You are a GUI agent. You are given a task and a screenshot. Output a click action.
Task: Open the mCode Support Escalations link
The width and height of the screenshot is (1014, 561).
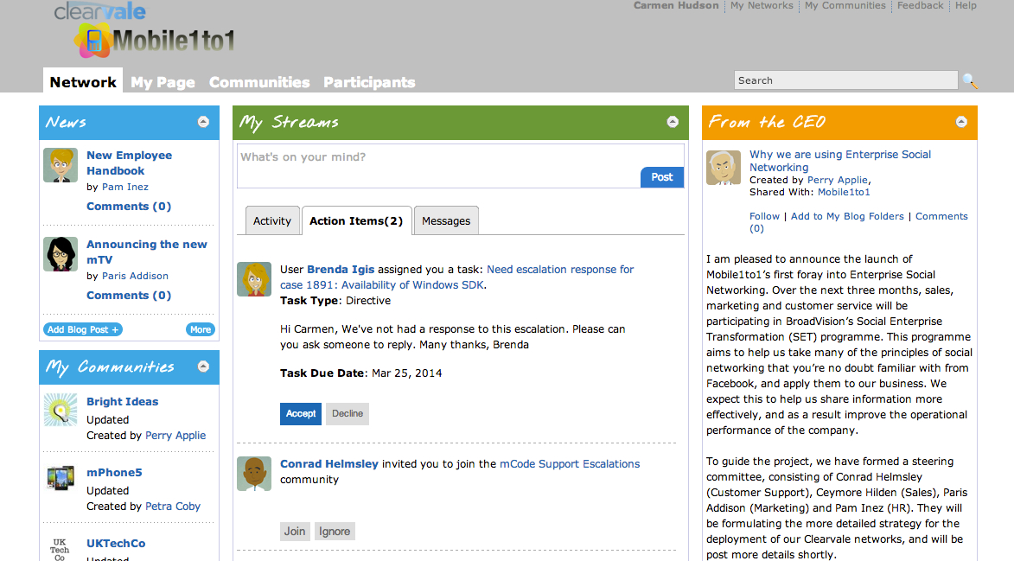tap(570, 464)
